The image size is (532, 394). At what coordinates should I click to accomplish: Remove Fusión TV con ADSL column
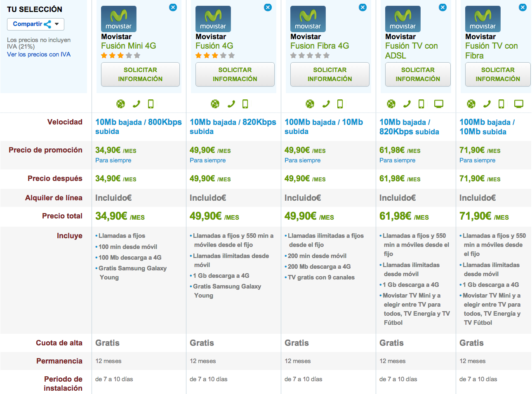click(x=443, y=7)
